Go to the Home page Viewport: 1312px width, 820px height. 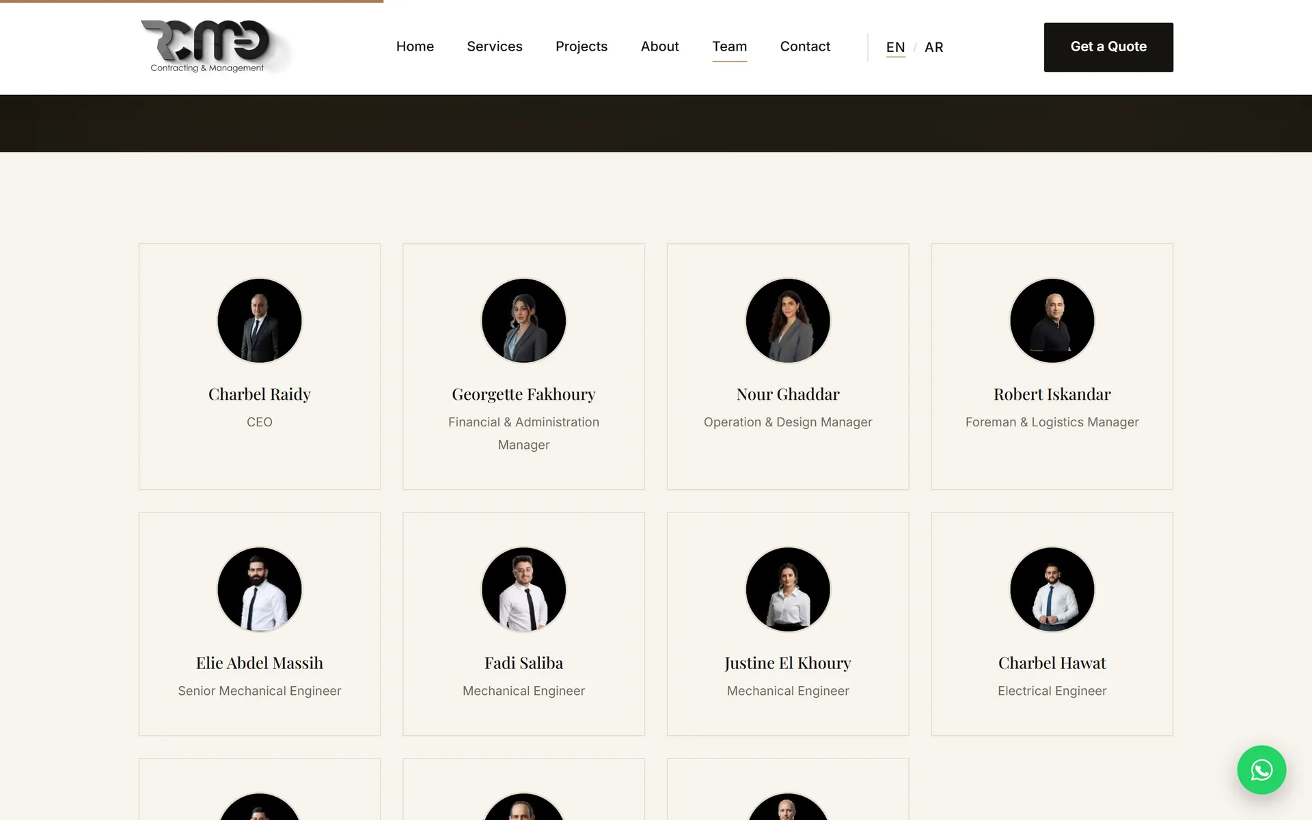point(415,46)
